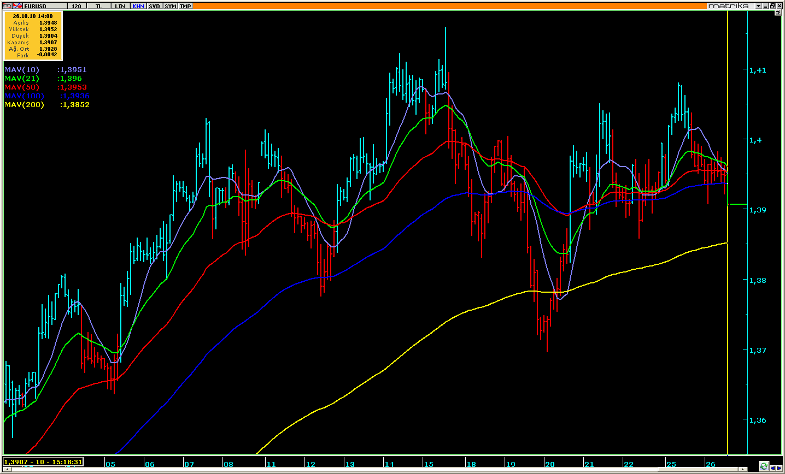
Task: Open the 120 period selector
Action: tap(77, 6)
